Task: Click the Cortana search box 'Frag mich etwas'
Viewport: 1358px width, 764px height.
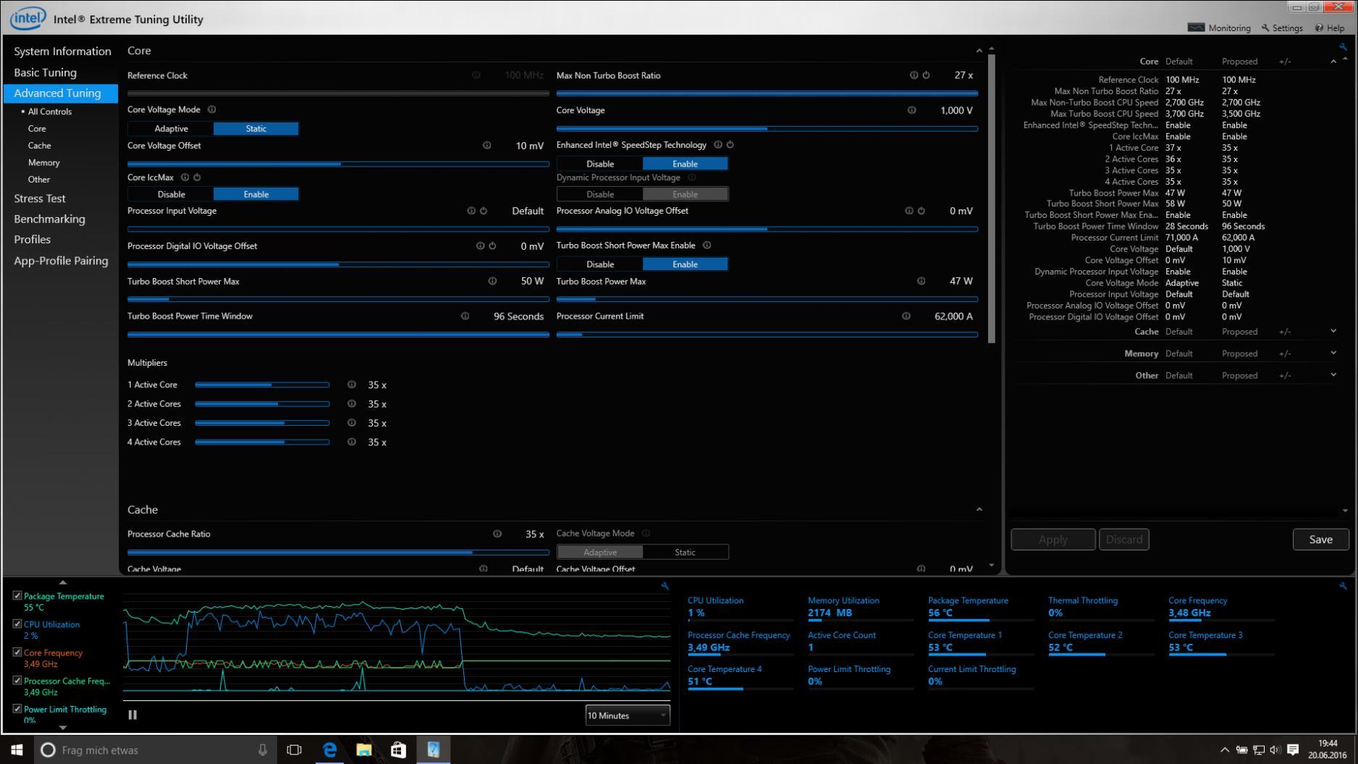Action: [x=156, y=750]
